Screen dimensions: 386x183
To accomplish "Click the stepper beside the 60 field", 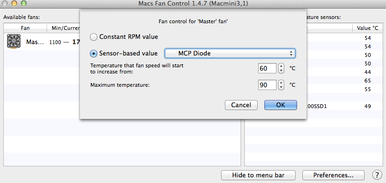I will [x=281, y=68].
